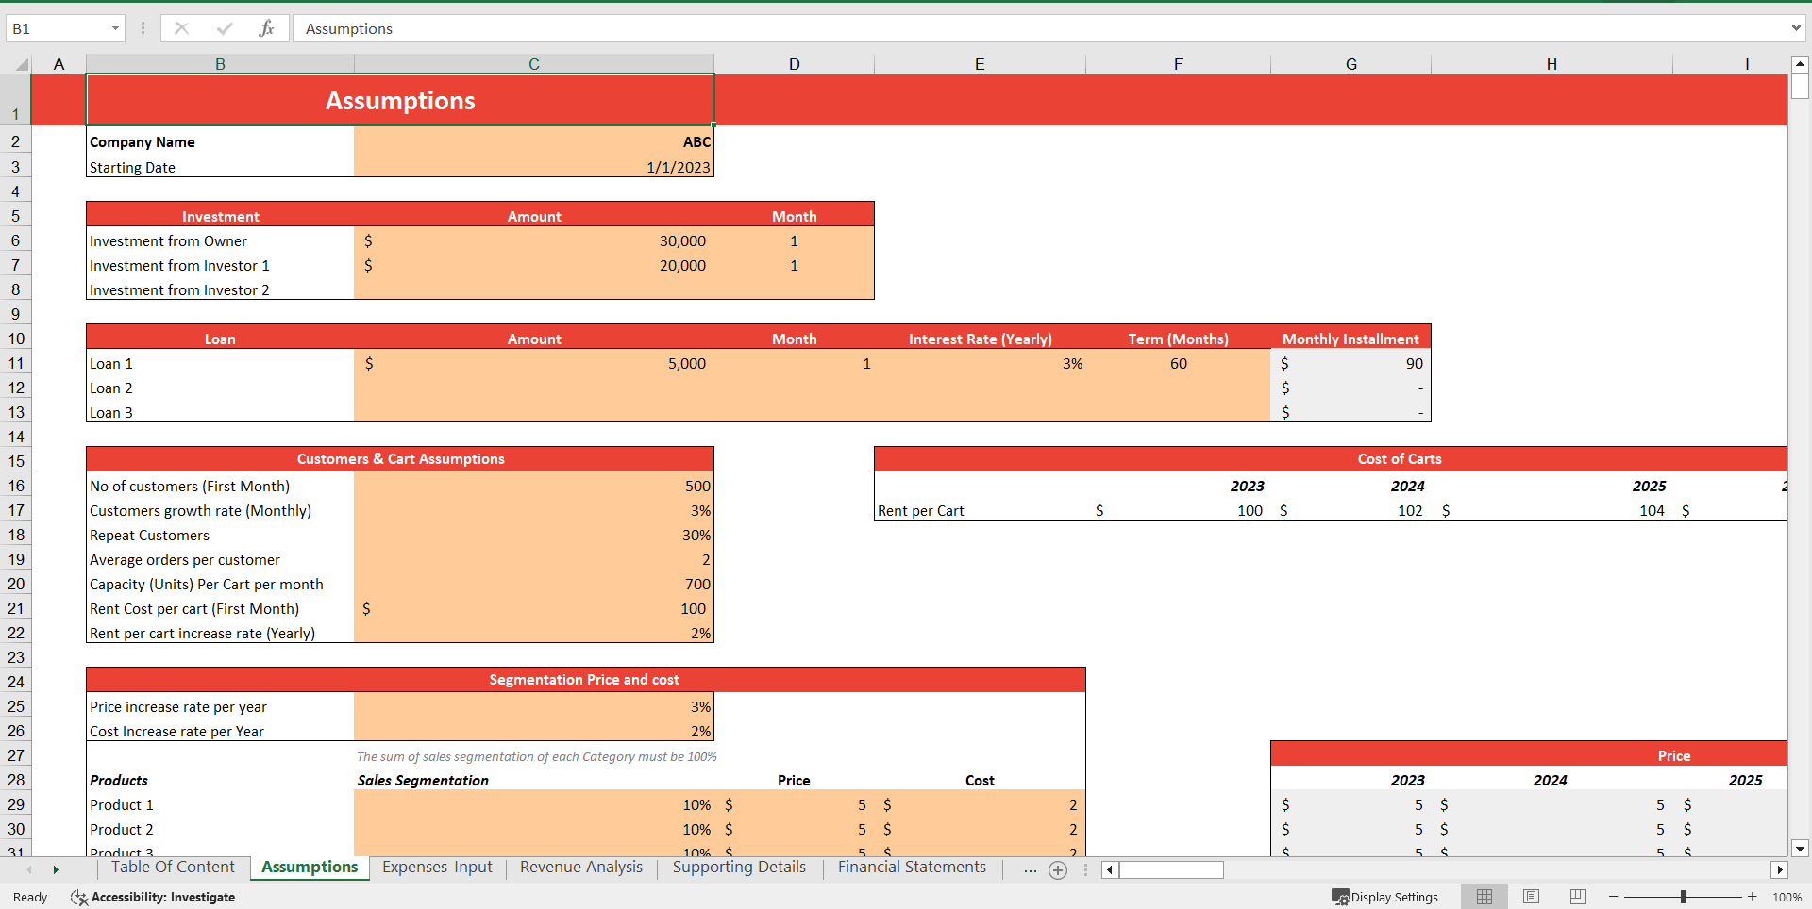Open Page Break Preview via status bar icon
This screenshot has width=1812, height=909.
tap(1576, 897)
